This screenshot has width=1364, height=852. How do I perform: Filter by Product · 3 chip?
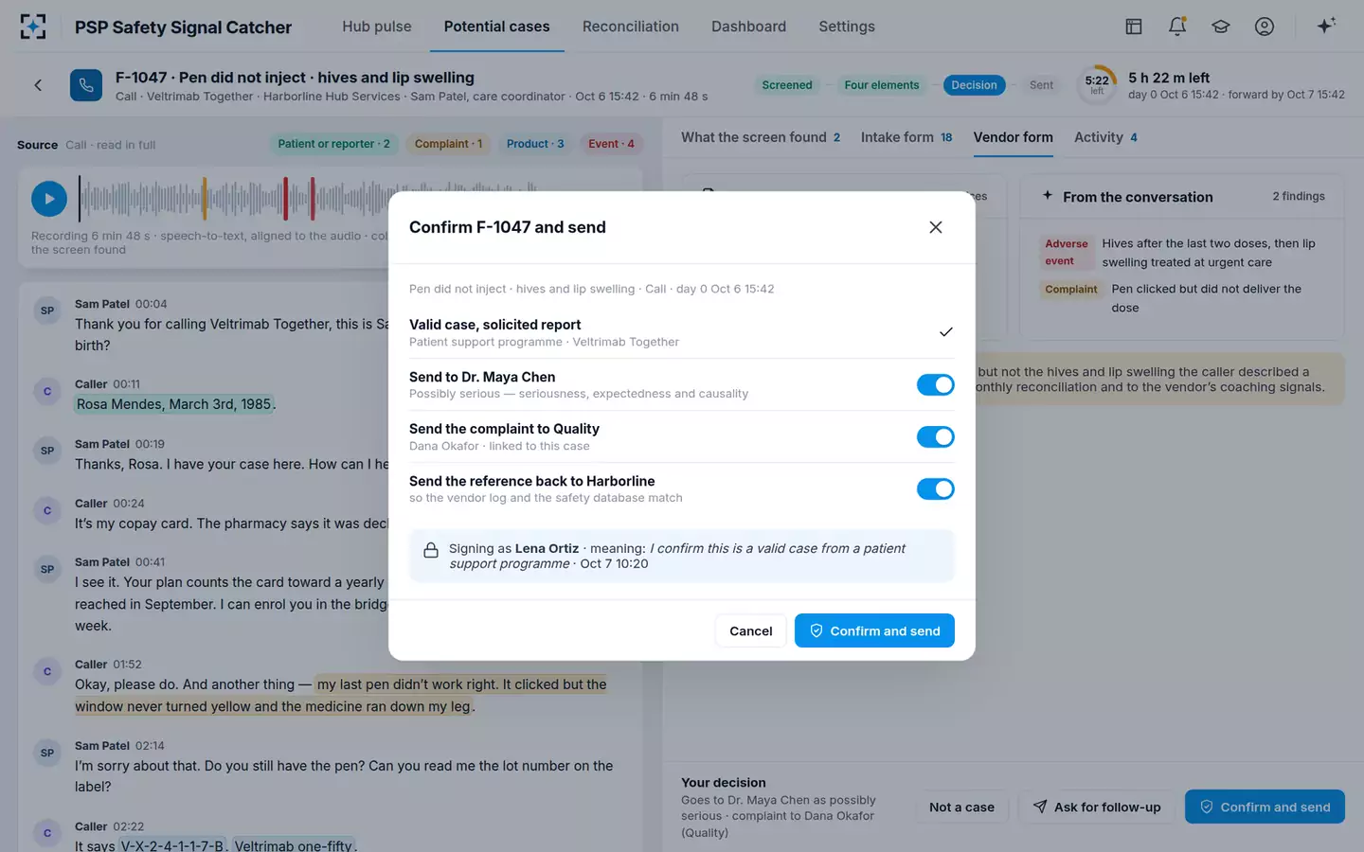click(535, 144)
